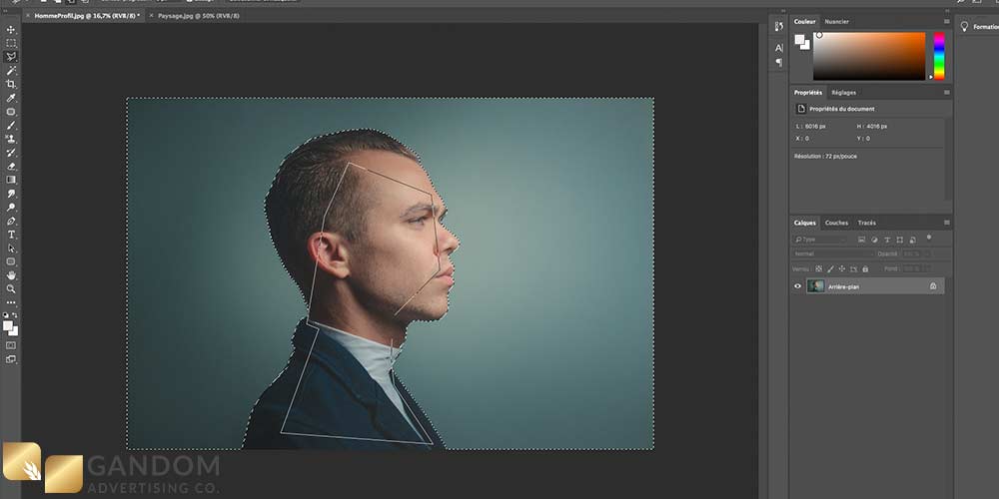Screen dimensions: 999x499
Task: Select the Smudge tool
Action: (11, 194)
